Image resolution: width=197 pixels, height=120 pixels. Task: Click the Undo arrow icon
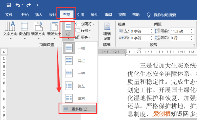pos(18,5)
